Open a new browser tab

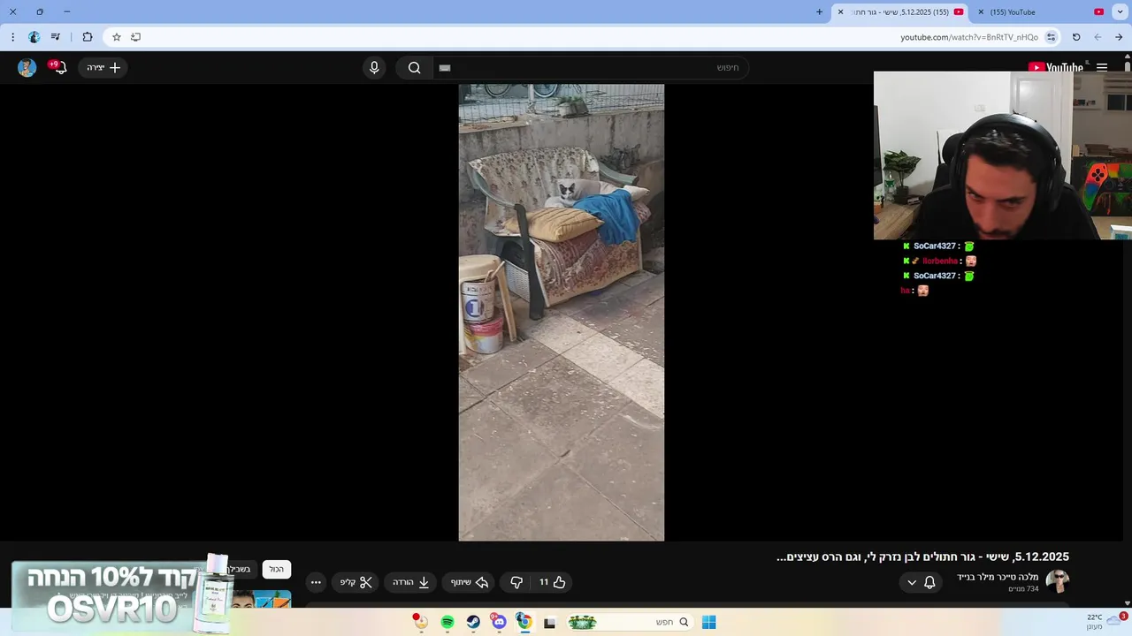(819, 12)
